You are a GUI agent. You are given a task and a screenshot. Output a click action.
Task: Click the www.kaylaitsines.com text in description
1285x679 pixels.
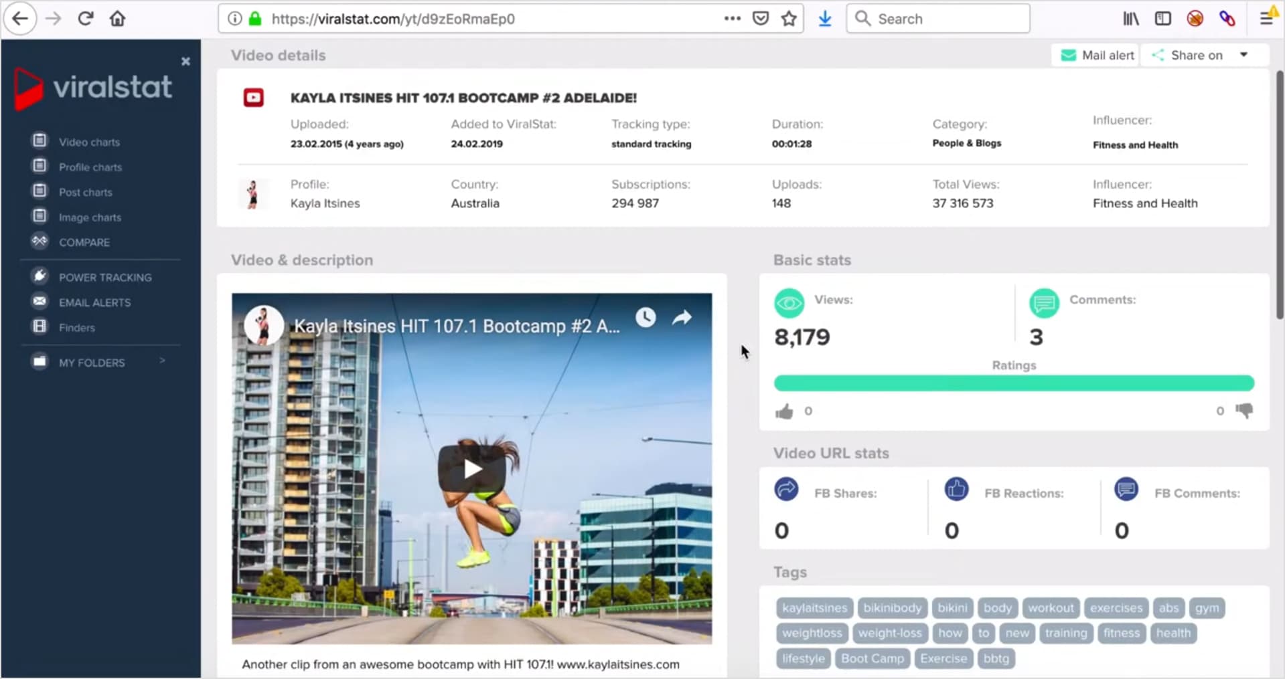(618, 664)
